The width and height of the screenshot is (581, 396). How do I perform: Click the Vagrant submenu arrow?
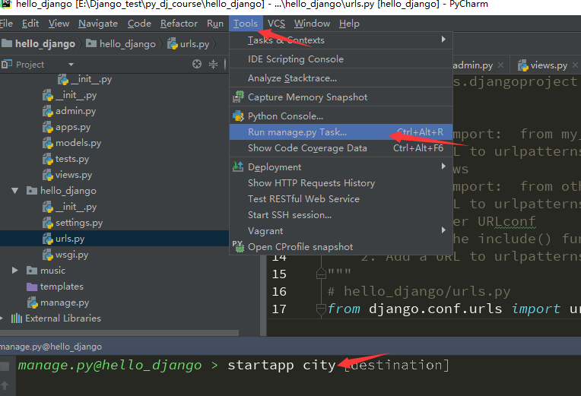click(x=443, y=230)
